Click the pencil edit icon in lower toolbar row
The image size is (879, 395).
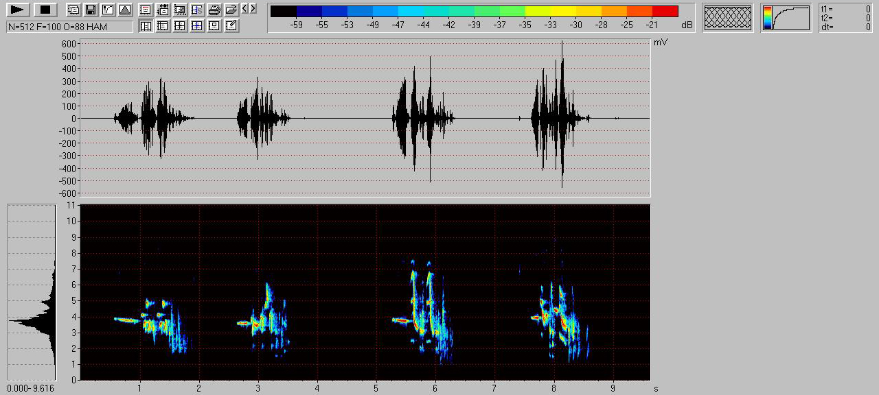point(231,26)
